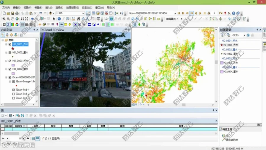Toggle HD_0802_灌木 layer visibility
266x150 pixels.
(10, 53)
